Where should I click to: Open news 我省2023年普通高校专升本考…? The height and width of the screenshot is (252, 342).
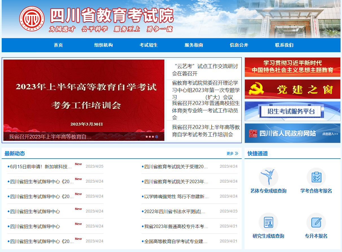click(176, 226)
